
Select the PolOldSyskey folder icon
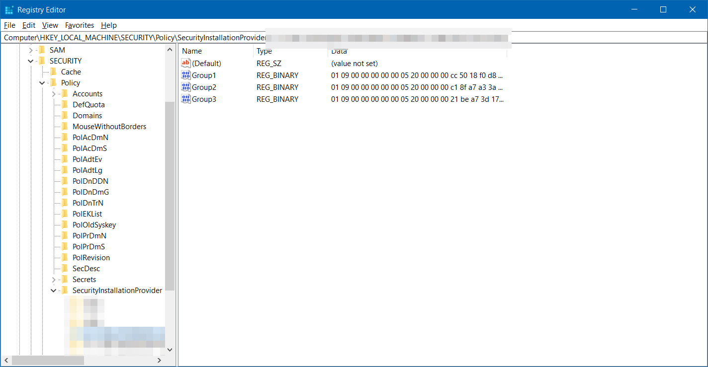click(x=65, y=225)
